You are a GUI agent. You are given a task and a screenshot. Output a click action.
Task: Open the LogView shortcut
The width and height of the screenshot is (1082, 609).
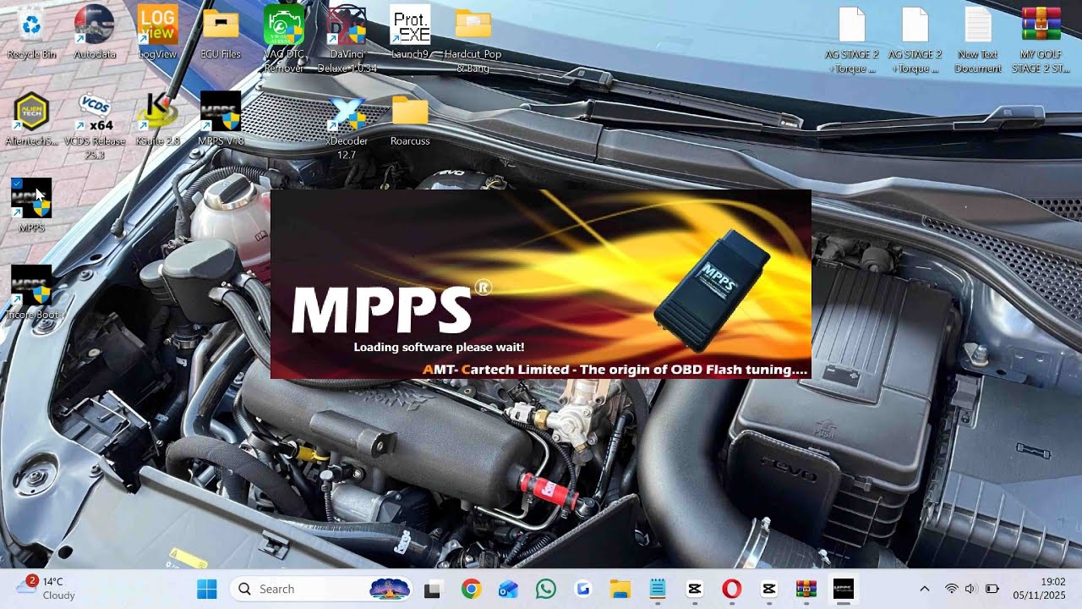pos(157,32)
